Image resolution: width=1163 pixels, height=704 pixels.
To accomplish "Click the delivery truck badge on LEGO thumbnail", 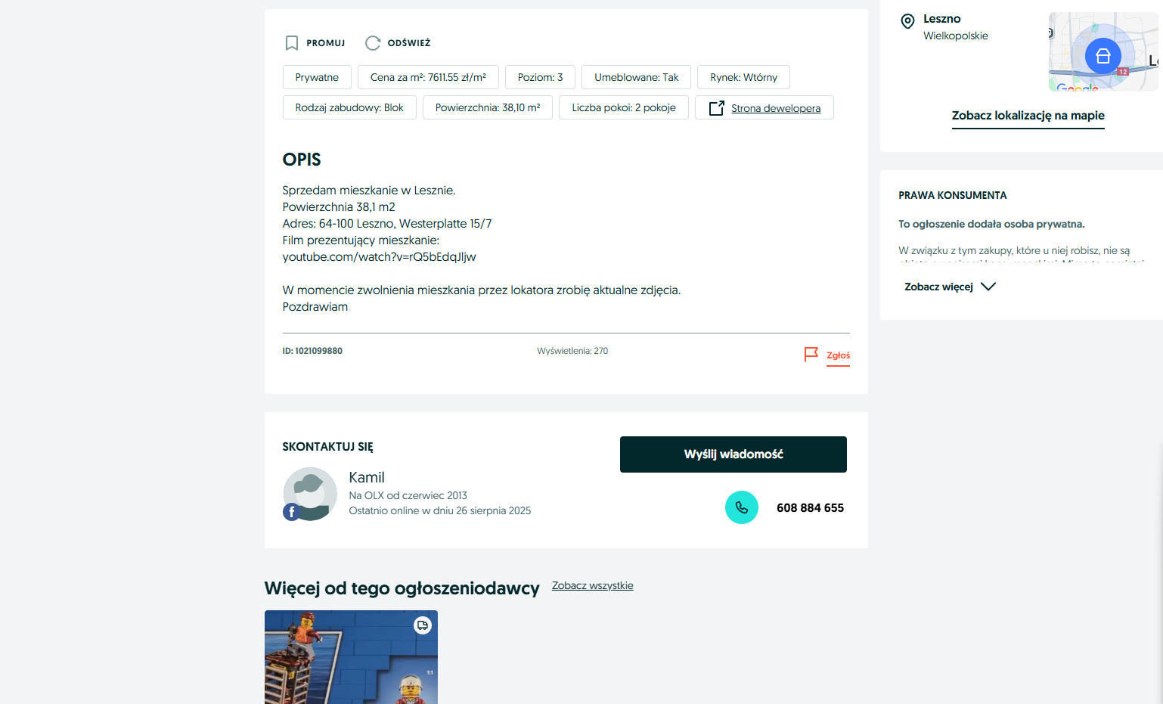I will 422,625.
